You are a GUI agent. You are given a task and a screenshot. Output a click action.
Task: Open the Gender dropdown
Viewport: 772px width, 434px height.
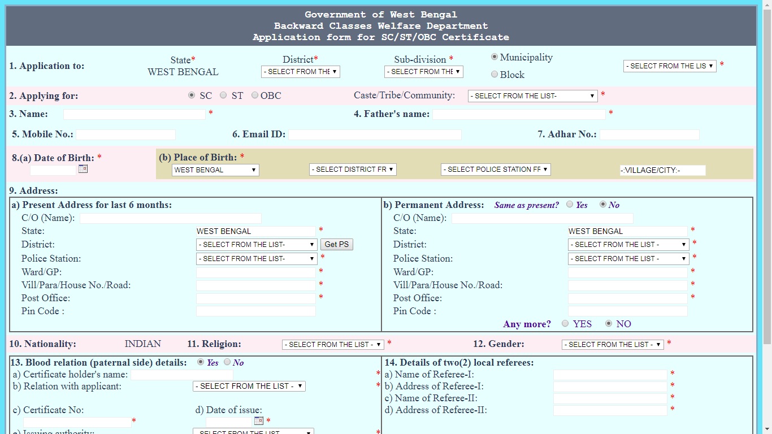coord(612,344)
